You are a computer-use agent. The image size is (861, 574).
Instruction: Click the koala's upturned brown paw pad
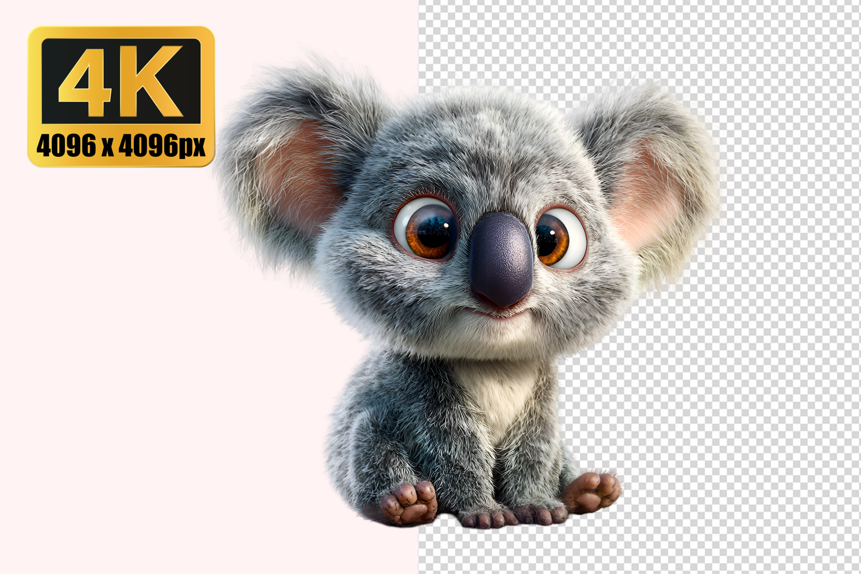point(410,503)
